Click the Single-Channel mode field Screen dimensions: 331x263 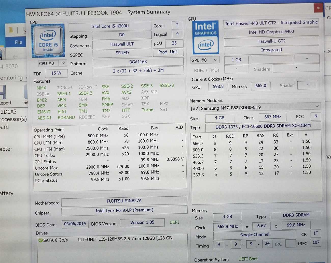pos(254,235)
